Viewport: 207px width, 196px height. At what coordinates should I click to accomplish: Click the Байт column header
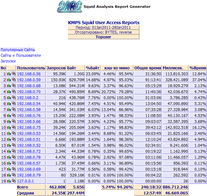click(72, 68)
